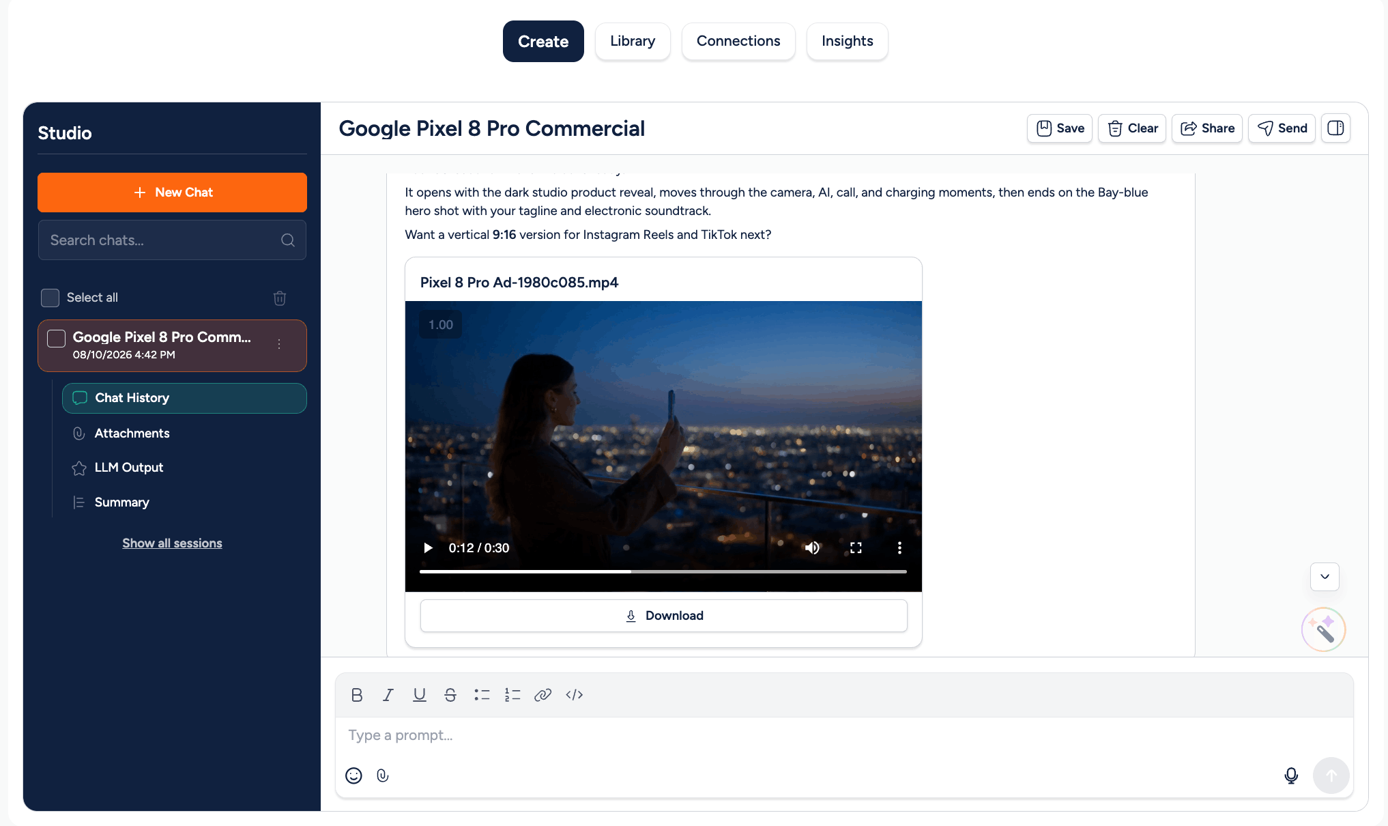This screenshot has width=1388, height=826.
Task: Seek on the video progress bar
Action: point(663,571)
